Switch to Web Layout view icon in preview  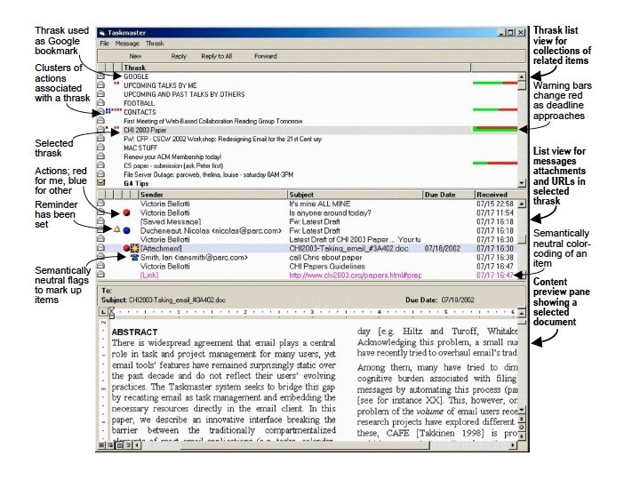(110, 445)
